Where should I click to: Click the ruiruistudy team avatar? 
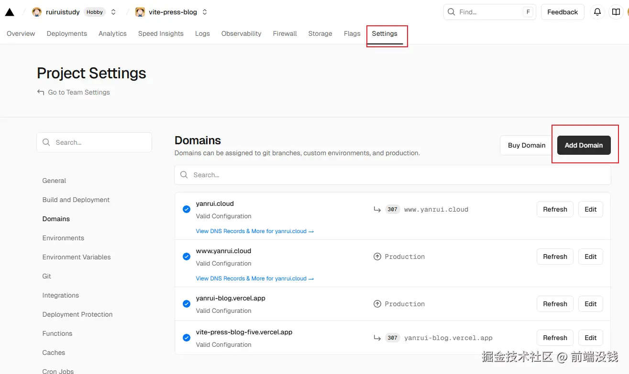pyautogui.click(x=37, y=12)
